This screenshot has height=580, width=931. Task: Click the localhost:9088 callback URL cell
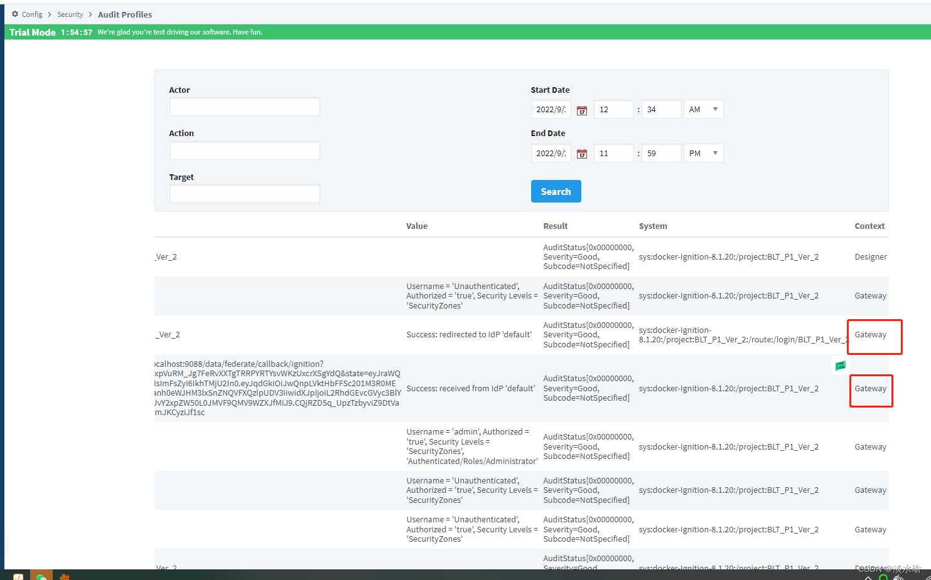point(277,388)
